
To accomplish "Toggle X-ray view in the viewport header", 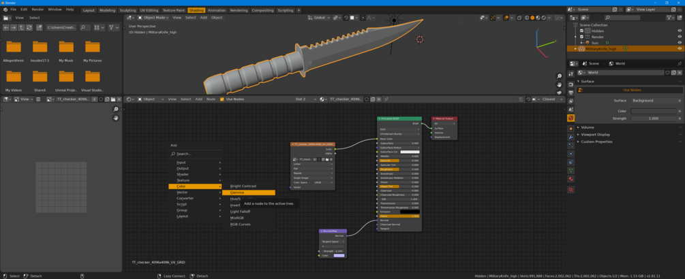I will pyautogui.click(x=519, y=18).
